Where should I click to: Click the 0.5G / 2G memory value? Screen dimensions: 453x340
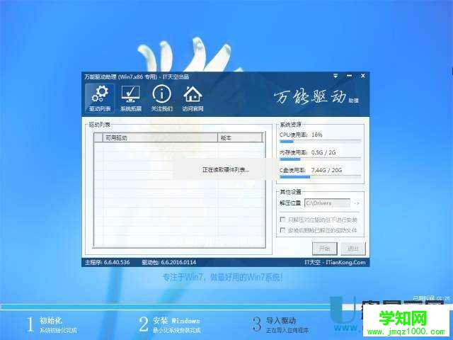click(323, 152)
